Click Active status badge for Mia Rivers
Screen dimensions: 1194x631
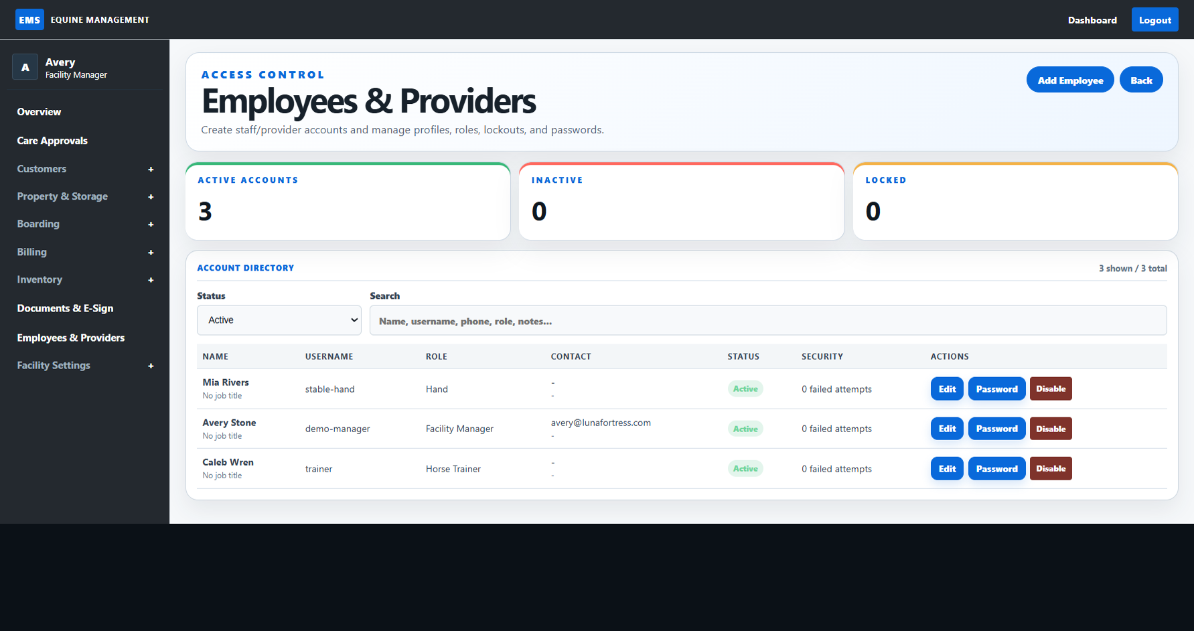click(x=745, y=389)
